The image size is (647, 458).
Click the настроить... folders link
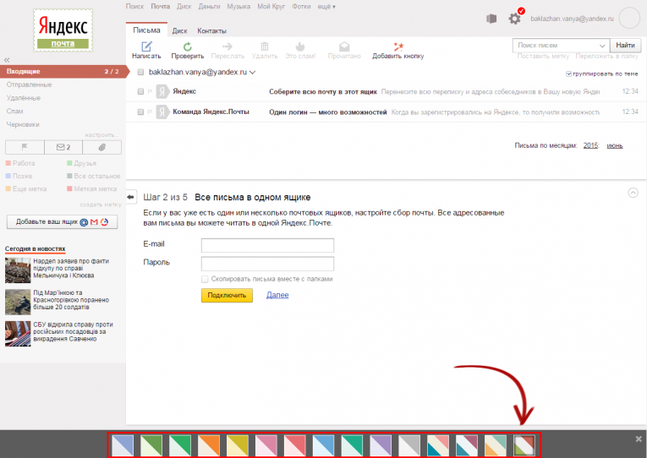[x=102, y=135]
